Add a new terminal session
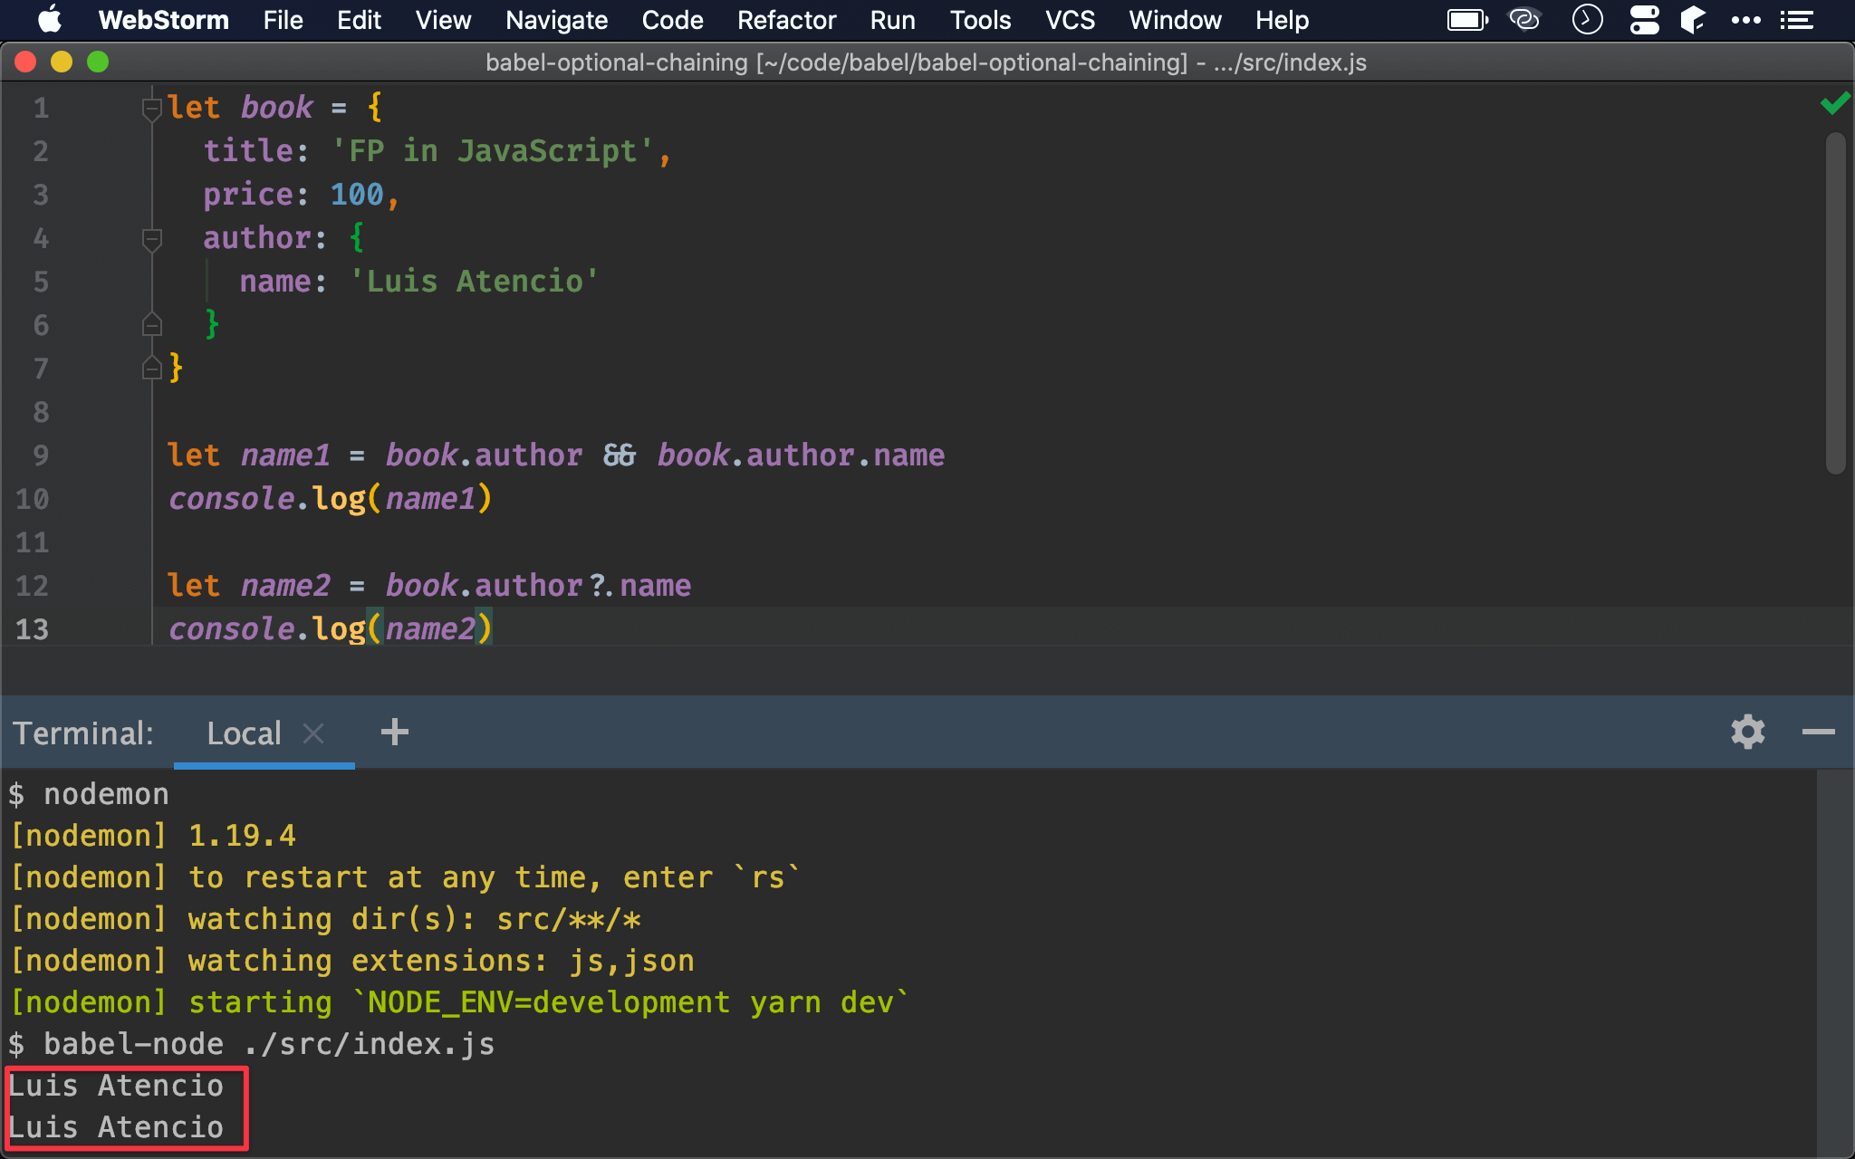The image size is (1855, 1159). click(x=395, y=732)
